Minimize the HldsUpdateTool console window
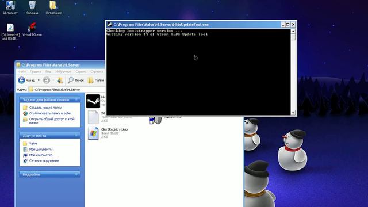The width and height of the screenshot is (368, 207). tap(283, 24)
